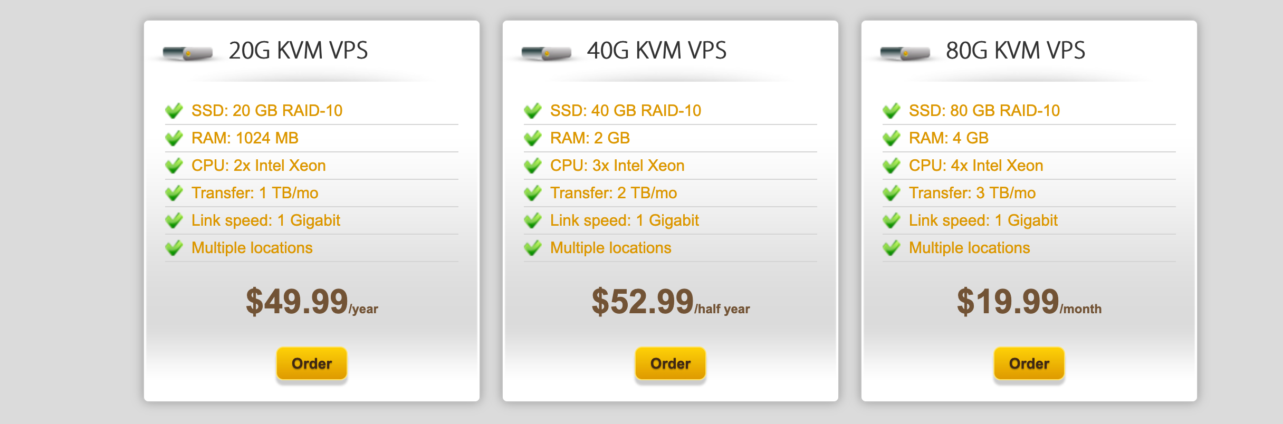Click the $49.99 per year price
This screenshot has height=424, width=1283.
(311, 302)
